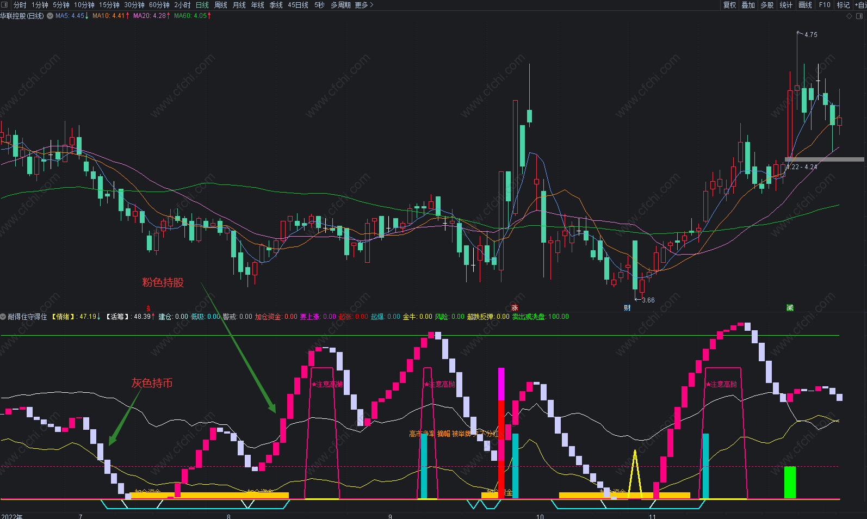This screenshot has width=867, height=519.
Task: Open the F10 company info
Action: pos(825,5)
